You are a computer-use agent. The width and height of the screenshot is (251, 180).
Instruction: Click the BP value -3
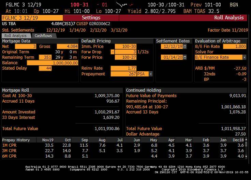pyautogui.click(x=244, y=79)
